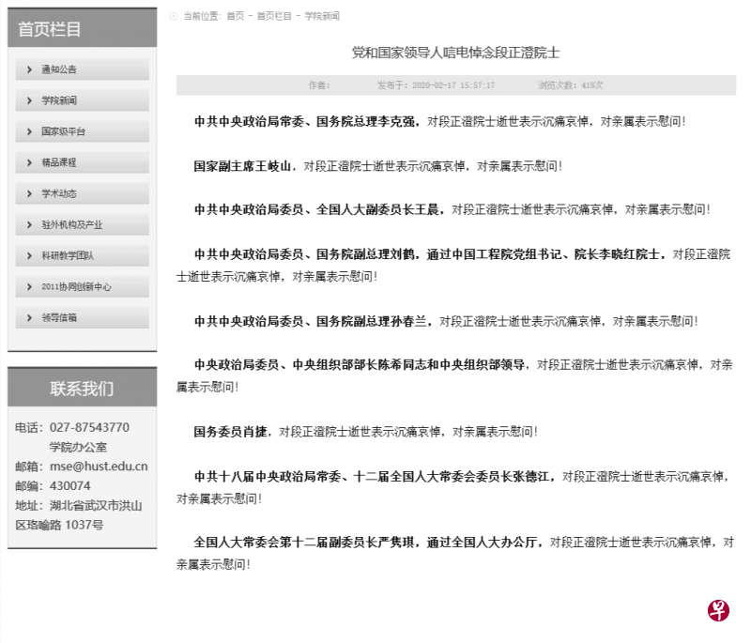Open 精品课程 from the sidebar
Viewport: 751px width, 643px height.
58,161
